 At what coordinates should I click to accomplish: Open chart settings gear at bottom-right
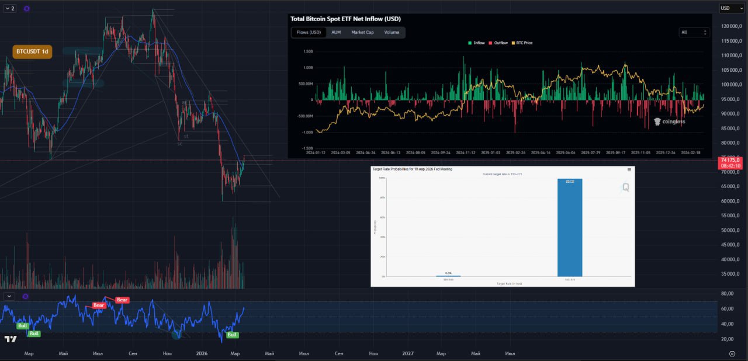pos(732,353)
